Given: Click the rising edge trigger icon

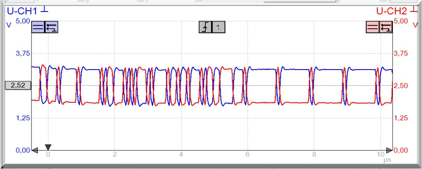Looking at the screenshot, I should 205,27.
